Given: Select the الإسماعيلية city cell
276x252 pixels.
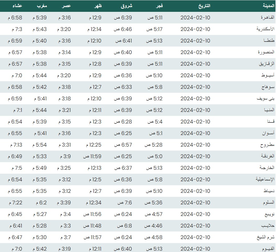Looking at the screenshot, I should click(x=265, y=179).
